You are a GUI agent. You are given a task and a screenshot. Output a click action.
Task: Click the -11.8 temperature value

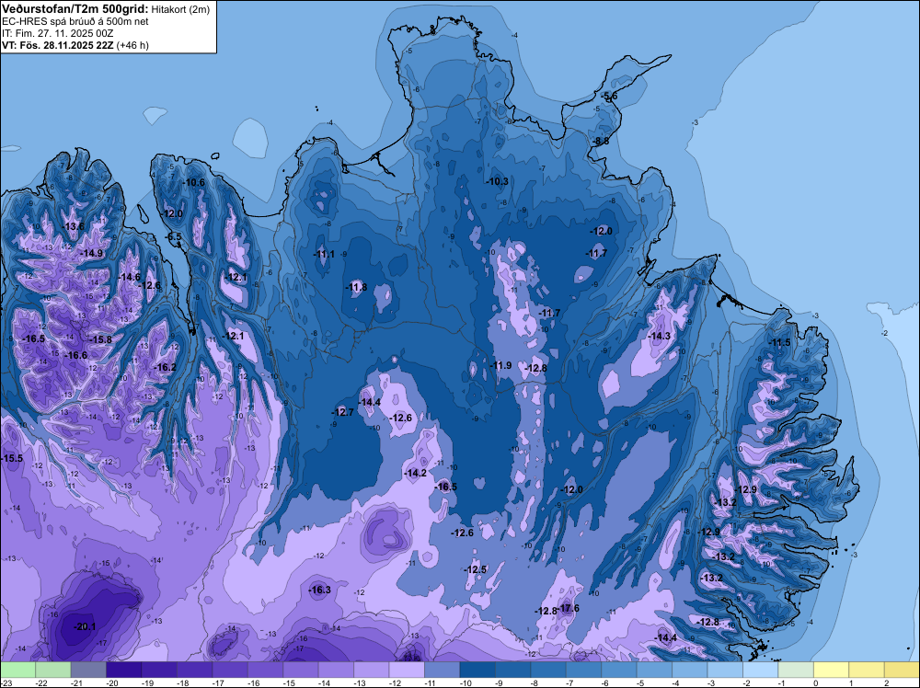[x=357, y=287]
